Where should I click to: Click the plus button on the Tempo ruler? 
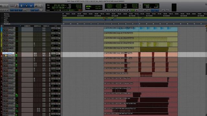[61, 18]
